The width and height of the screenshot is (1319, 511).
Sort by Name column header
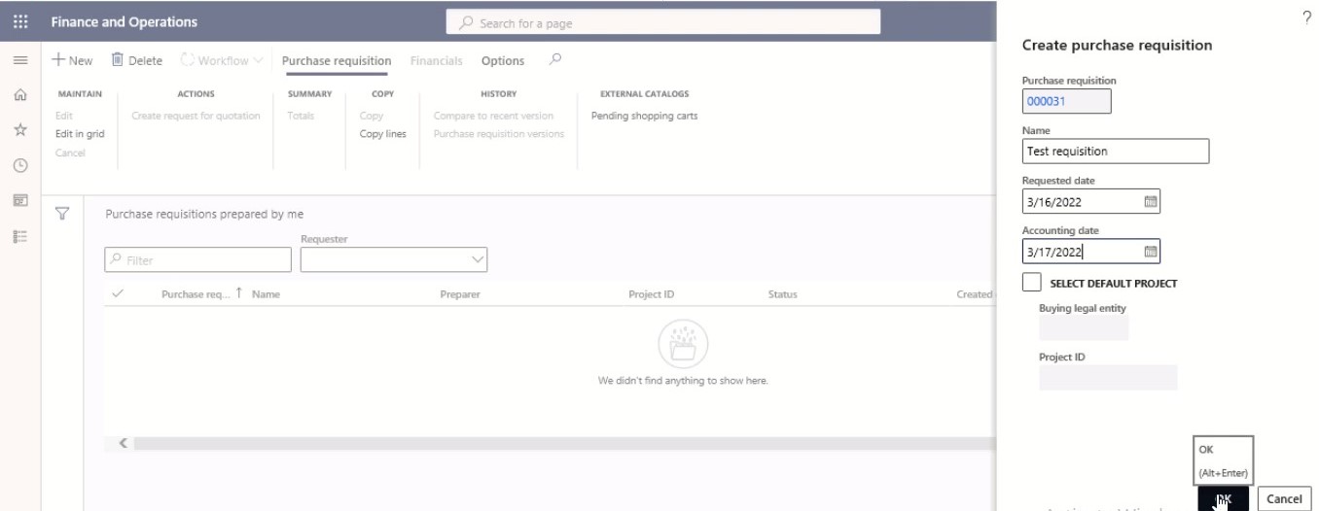pos(266,294)
